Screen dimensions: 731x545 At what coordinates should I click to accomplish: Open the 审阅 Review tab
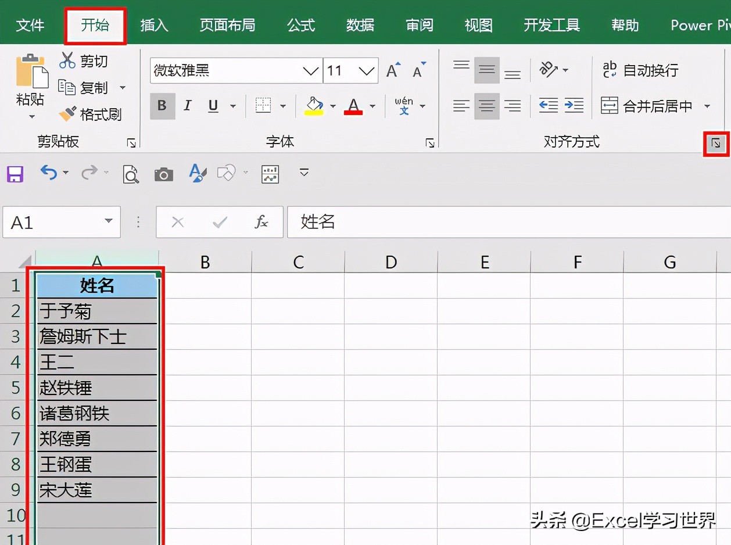tap(420, 25)
